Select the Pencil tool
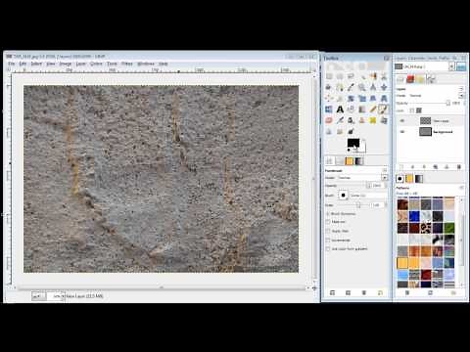Screen dimensions: 470x352 [373, 110]
